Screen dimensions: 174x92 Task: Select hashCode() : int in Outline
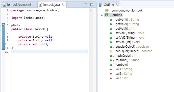coord(127,56)
